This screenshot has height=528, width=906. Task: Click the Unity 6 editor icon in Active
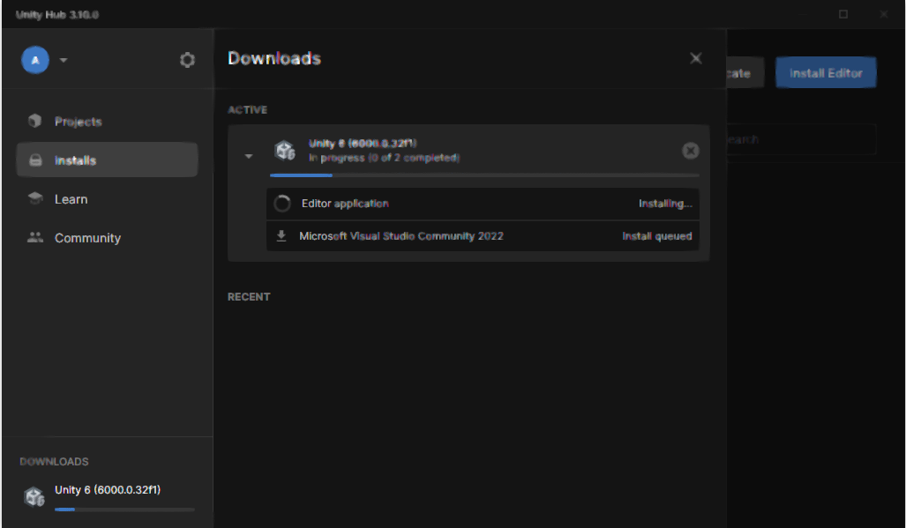click(284, 151)
